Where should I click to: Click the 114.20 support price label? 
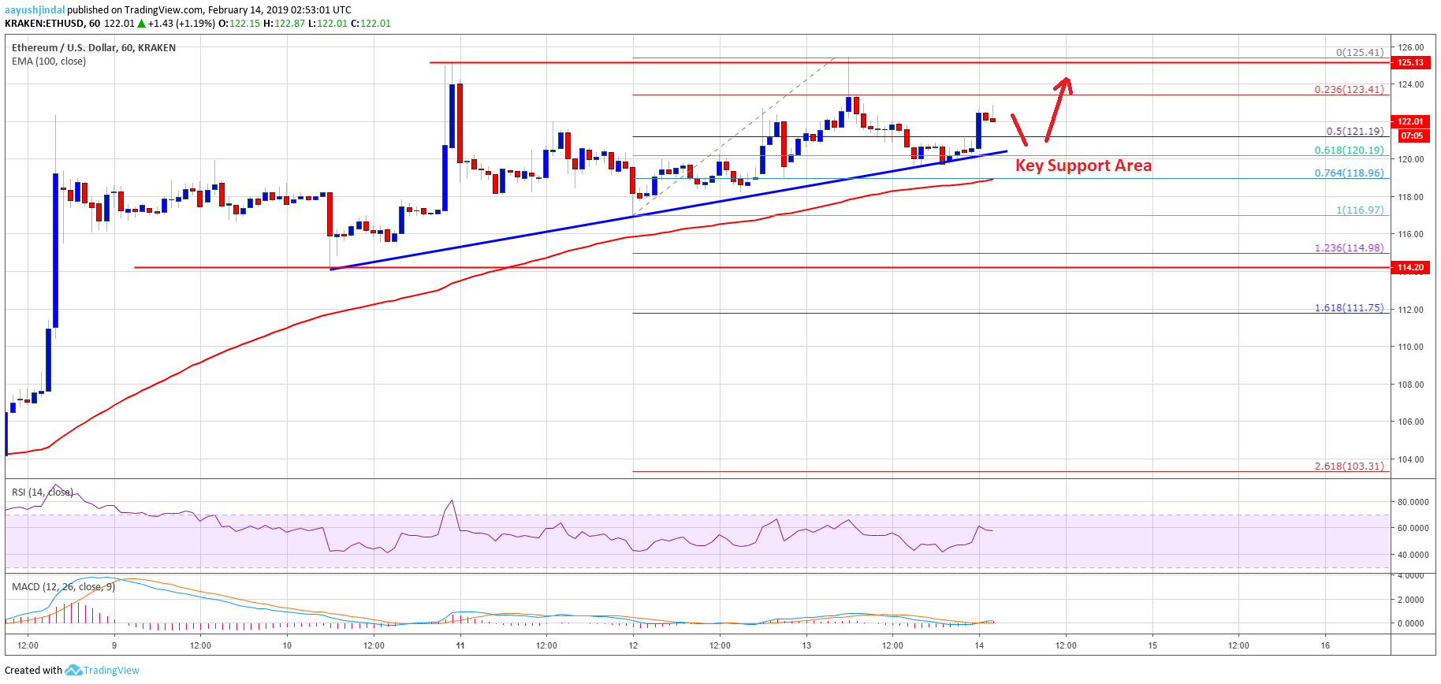pos(1410,268)
